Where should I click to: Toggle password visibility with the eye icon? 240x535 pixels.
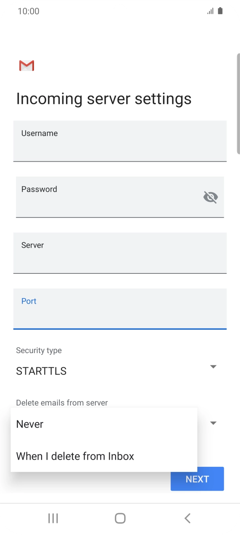[210, 197]
